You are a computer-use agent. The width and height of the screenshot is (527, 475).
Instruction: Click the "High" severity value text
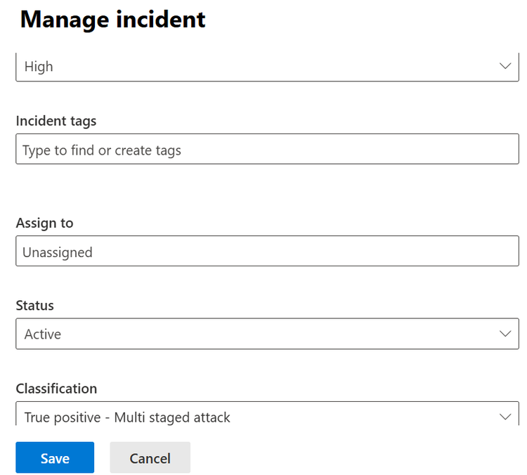click(39, 67)
